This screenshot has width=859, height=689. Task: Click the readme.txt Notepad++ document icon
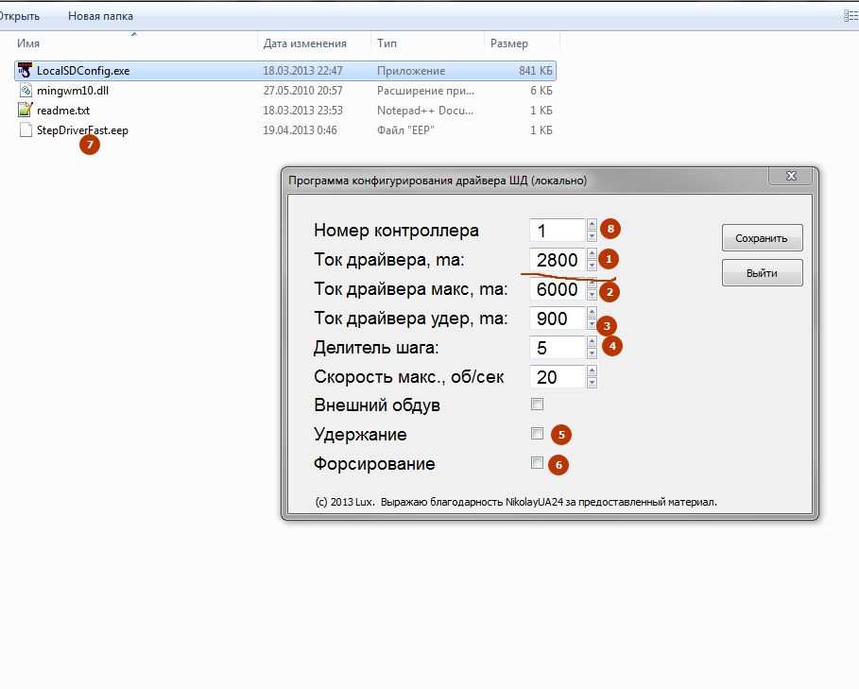click(26, 111)
